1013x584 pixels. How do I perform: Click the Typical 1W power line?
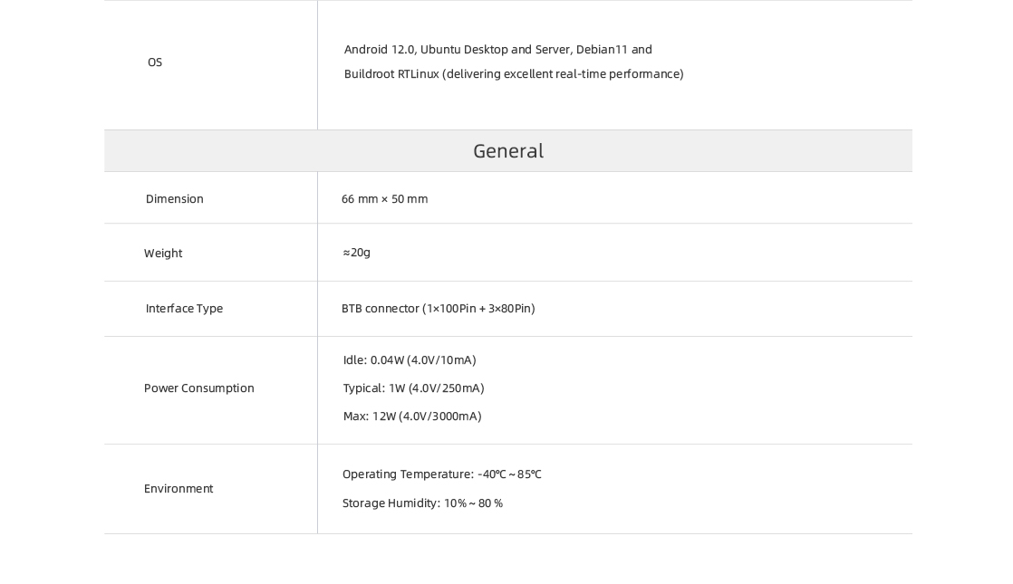tap(413, 388)
